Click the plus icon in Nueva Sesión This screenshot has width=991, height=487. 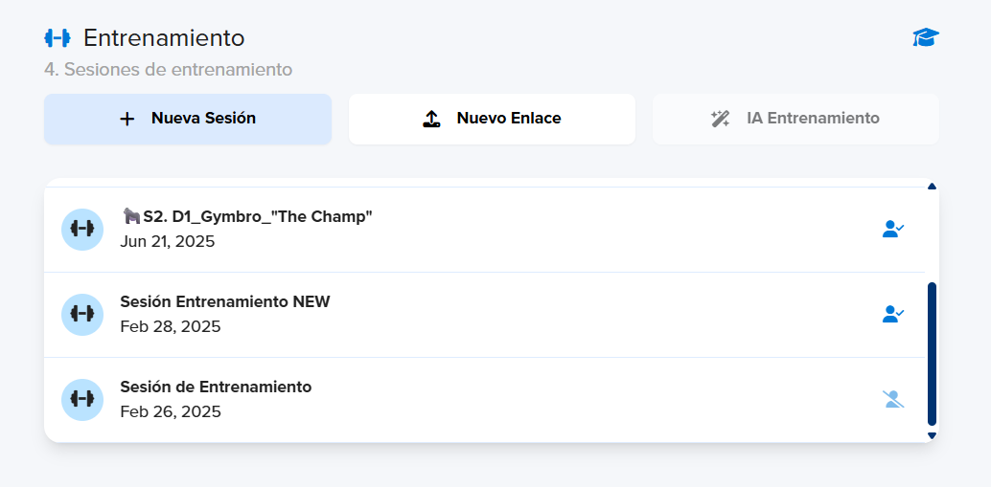(127, 119)
